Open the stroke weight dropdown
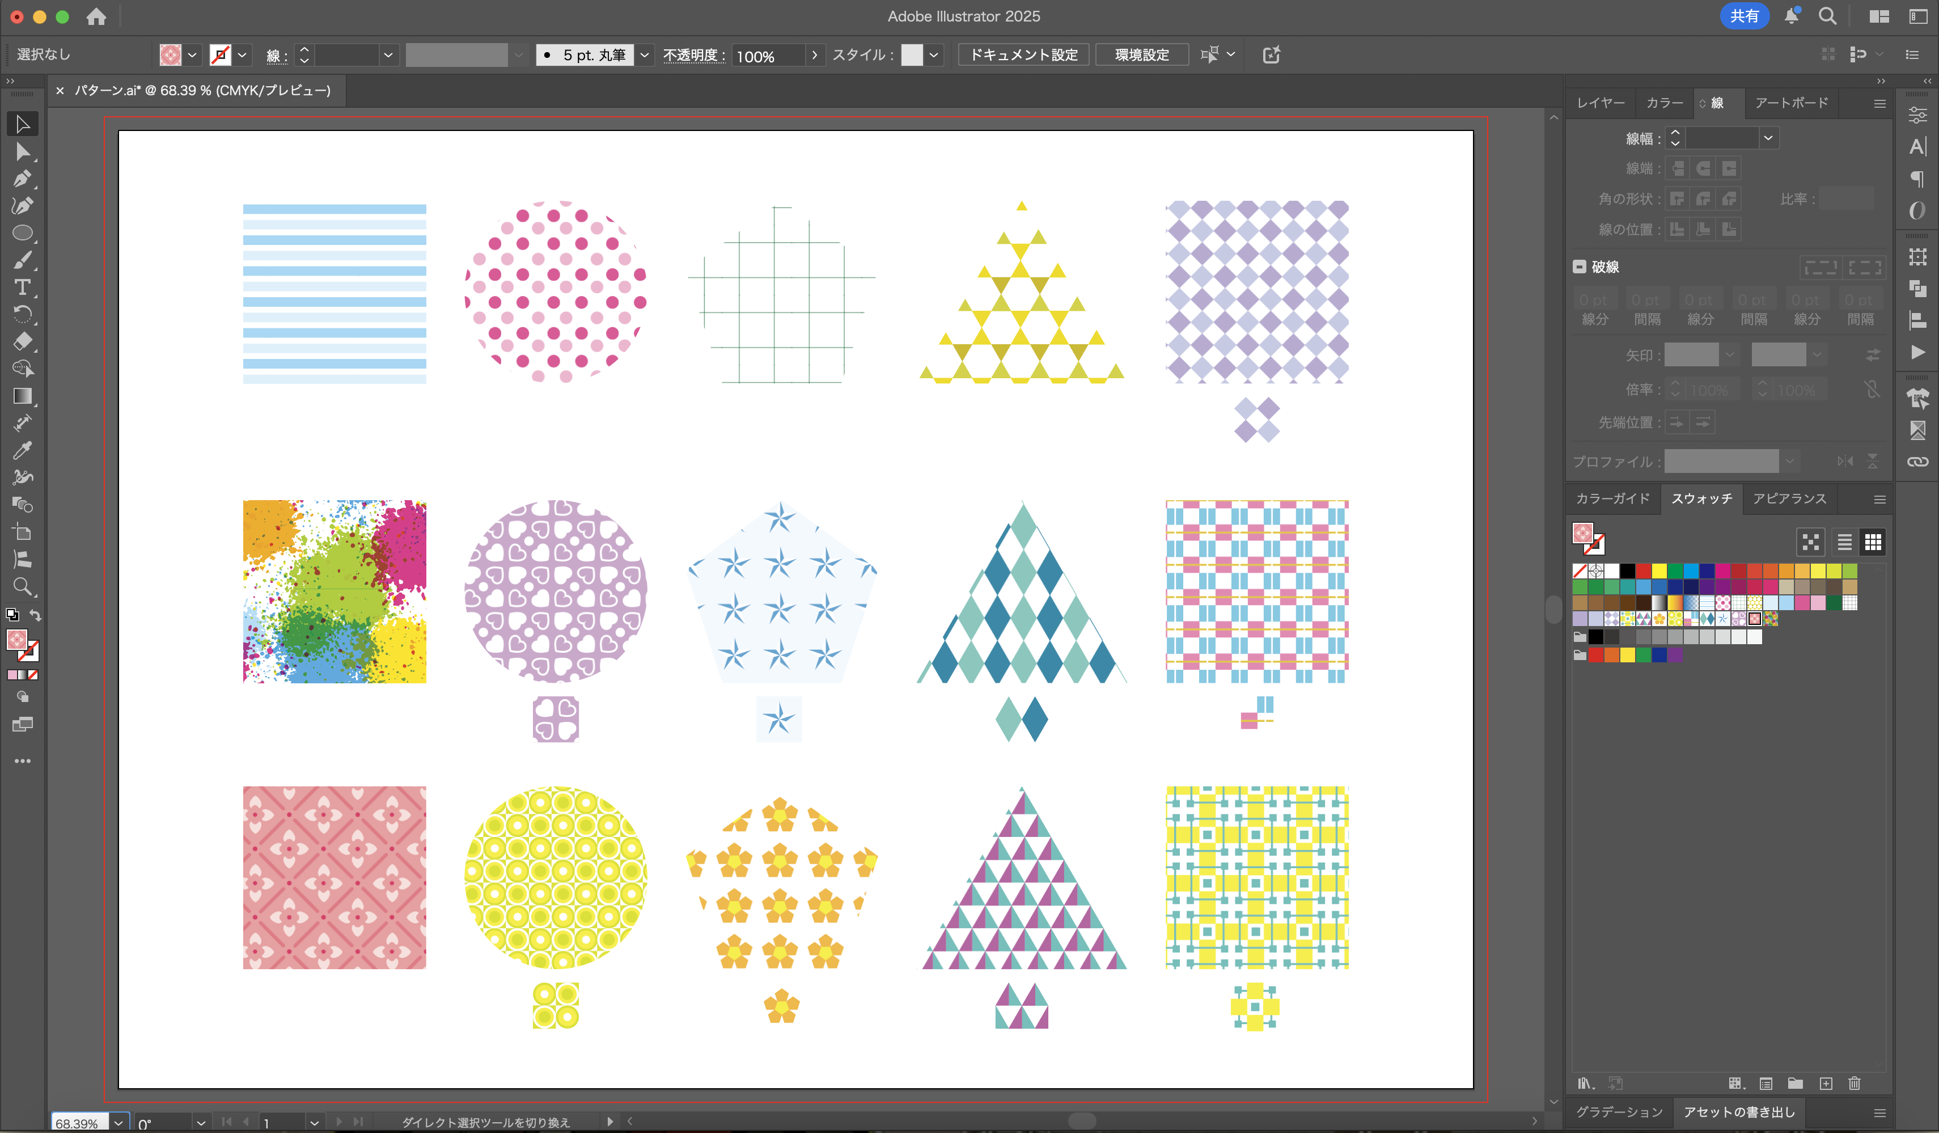 pos(388,54)
